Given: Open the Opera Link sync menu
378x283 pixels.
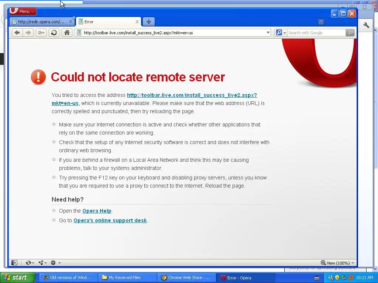Looking at the screenshot, I should point(30,263).
